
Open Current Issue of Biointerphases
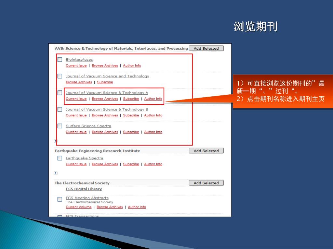coord(76,65)
